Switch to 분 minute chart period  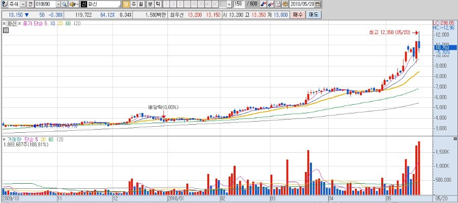[x=150, y=4]
